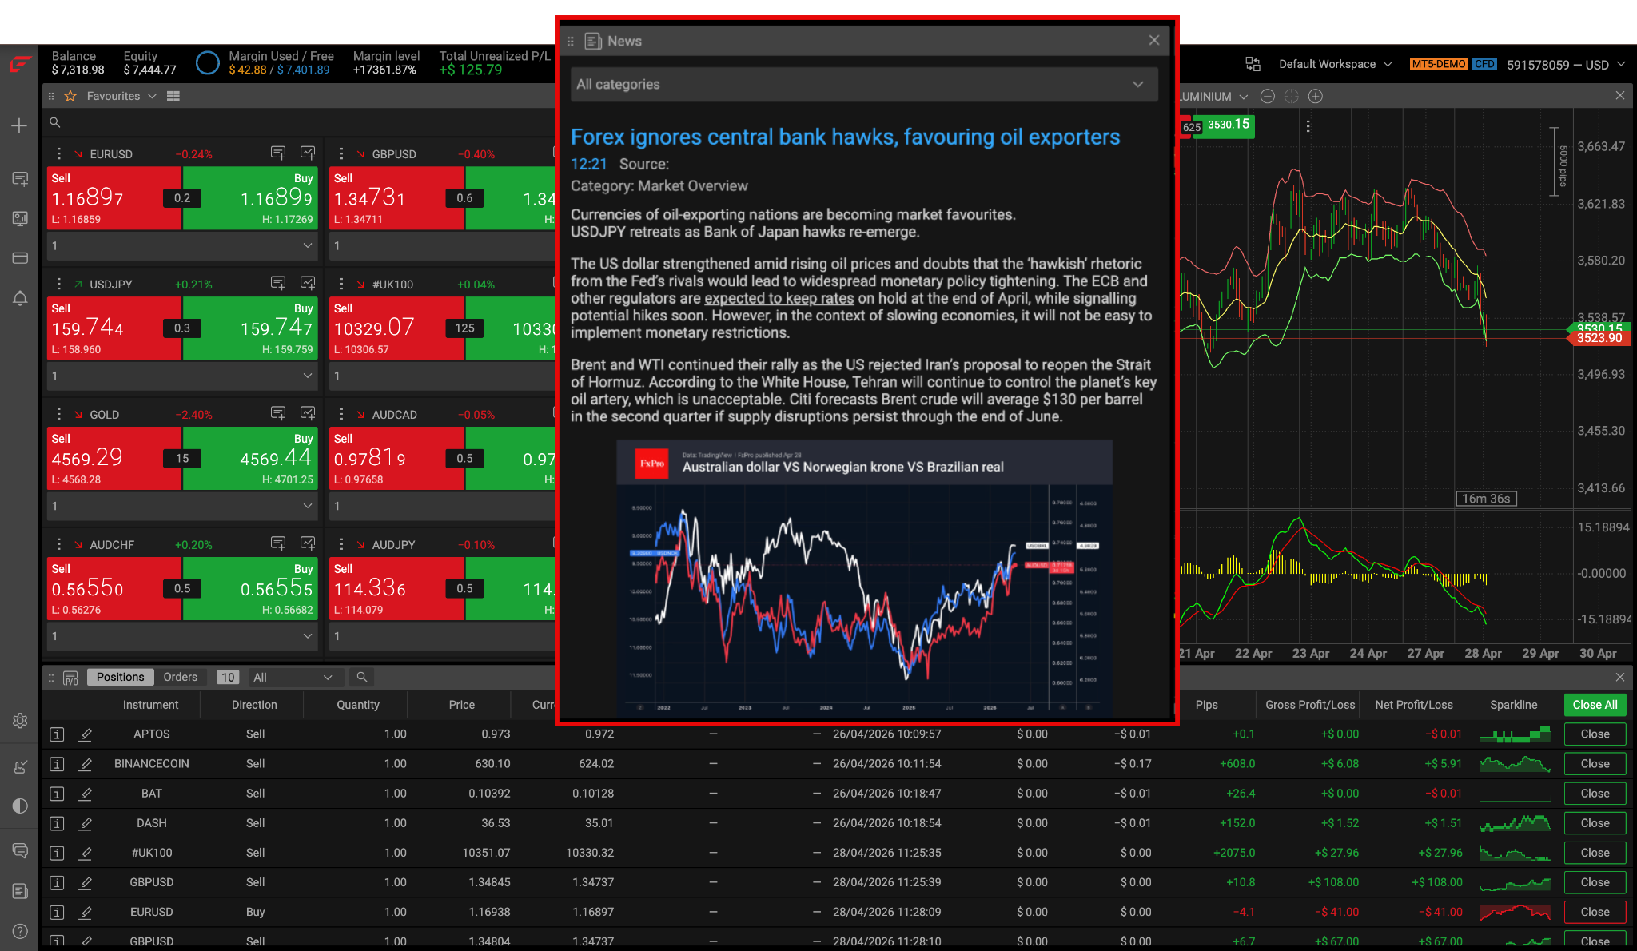
Task: Click the FxPro logo in the sidebar
Action: (x=20, y=64)
